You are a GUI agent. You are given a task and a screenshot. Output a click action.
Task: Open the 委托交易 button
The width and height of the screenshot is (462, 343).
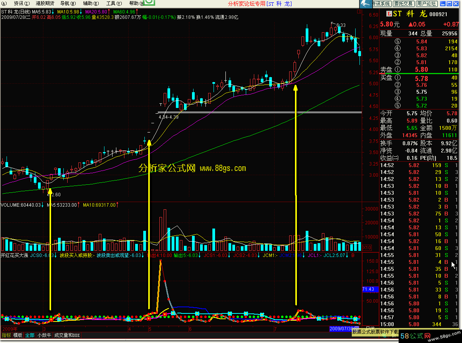[404, 4]
